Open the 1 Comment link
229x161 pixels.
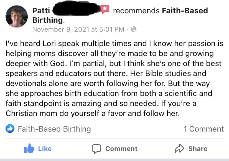203,129
